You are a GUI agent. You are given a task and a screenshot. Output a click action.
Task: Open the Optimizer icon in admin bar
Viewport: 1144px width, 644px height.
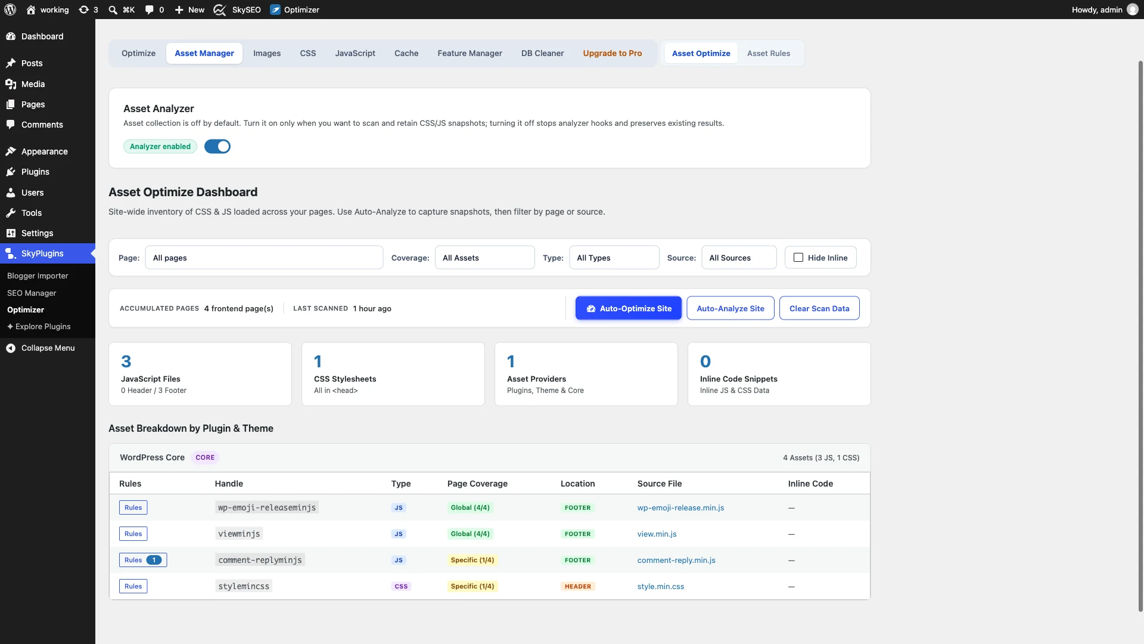pos(275,10)
